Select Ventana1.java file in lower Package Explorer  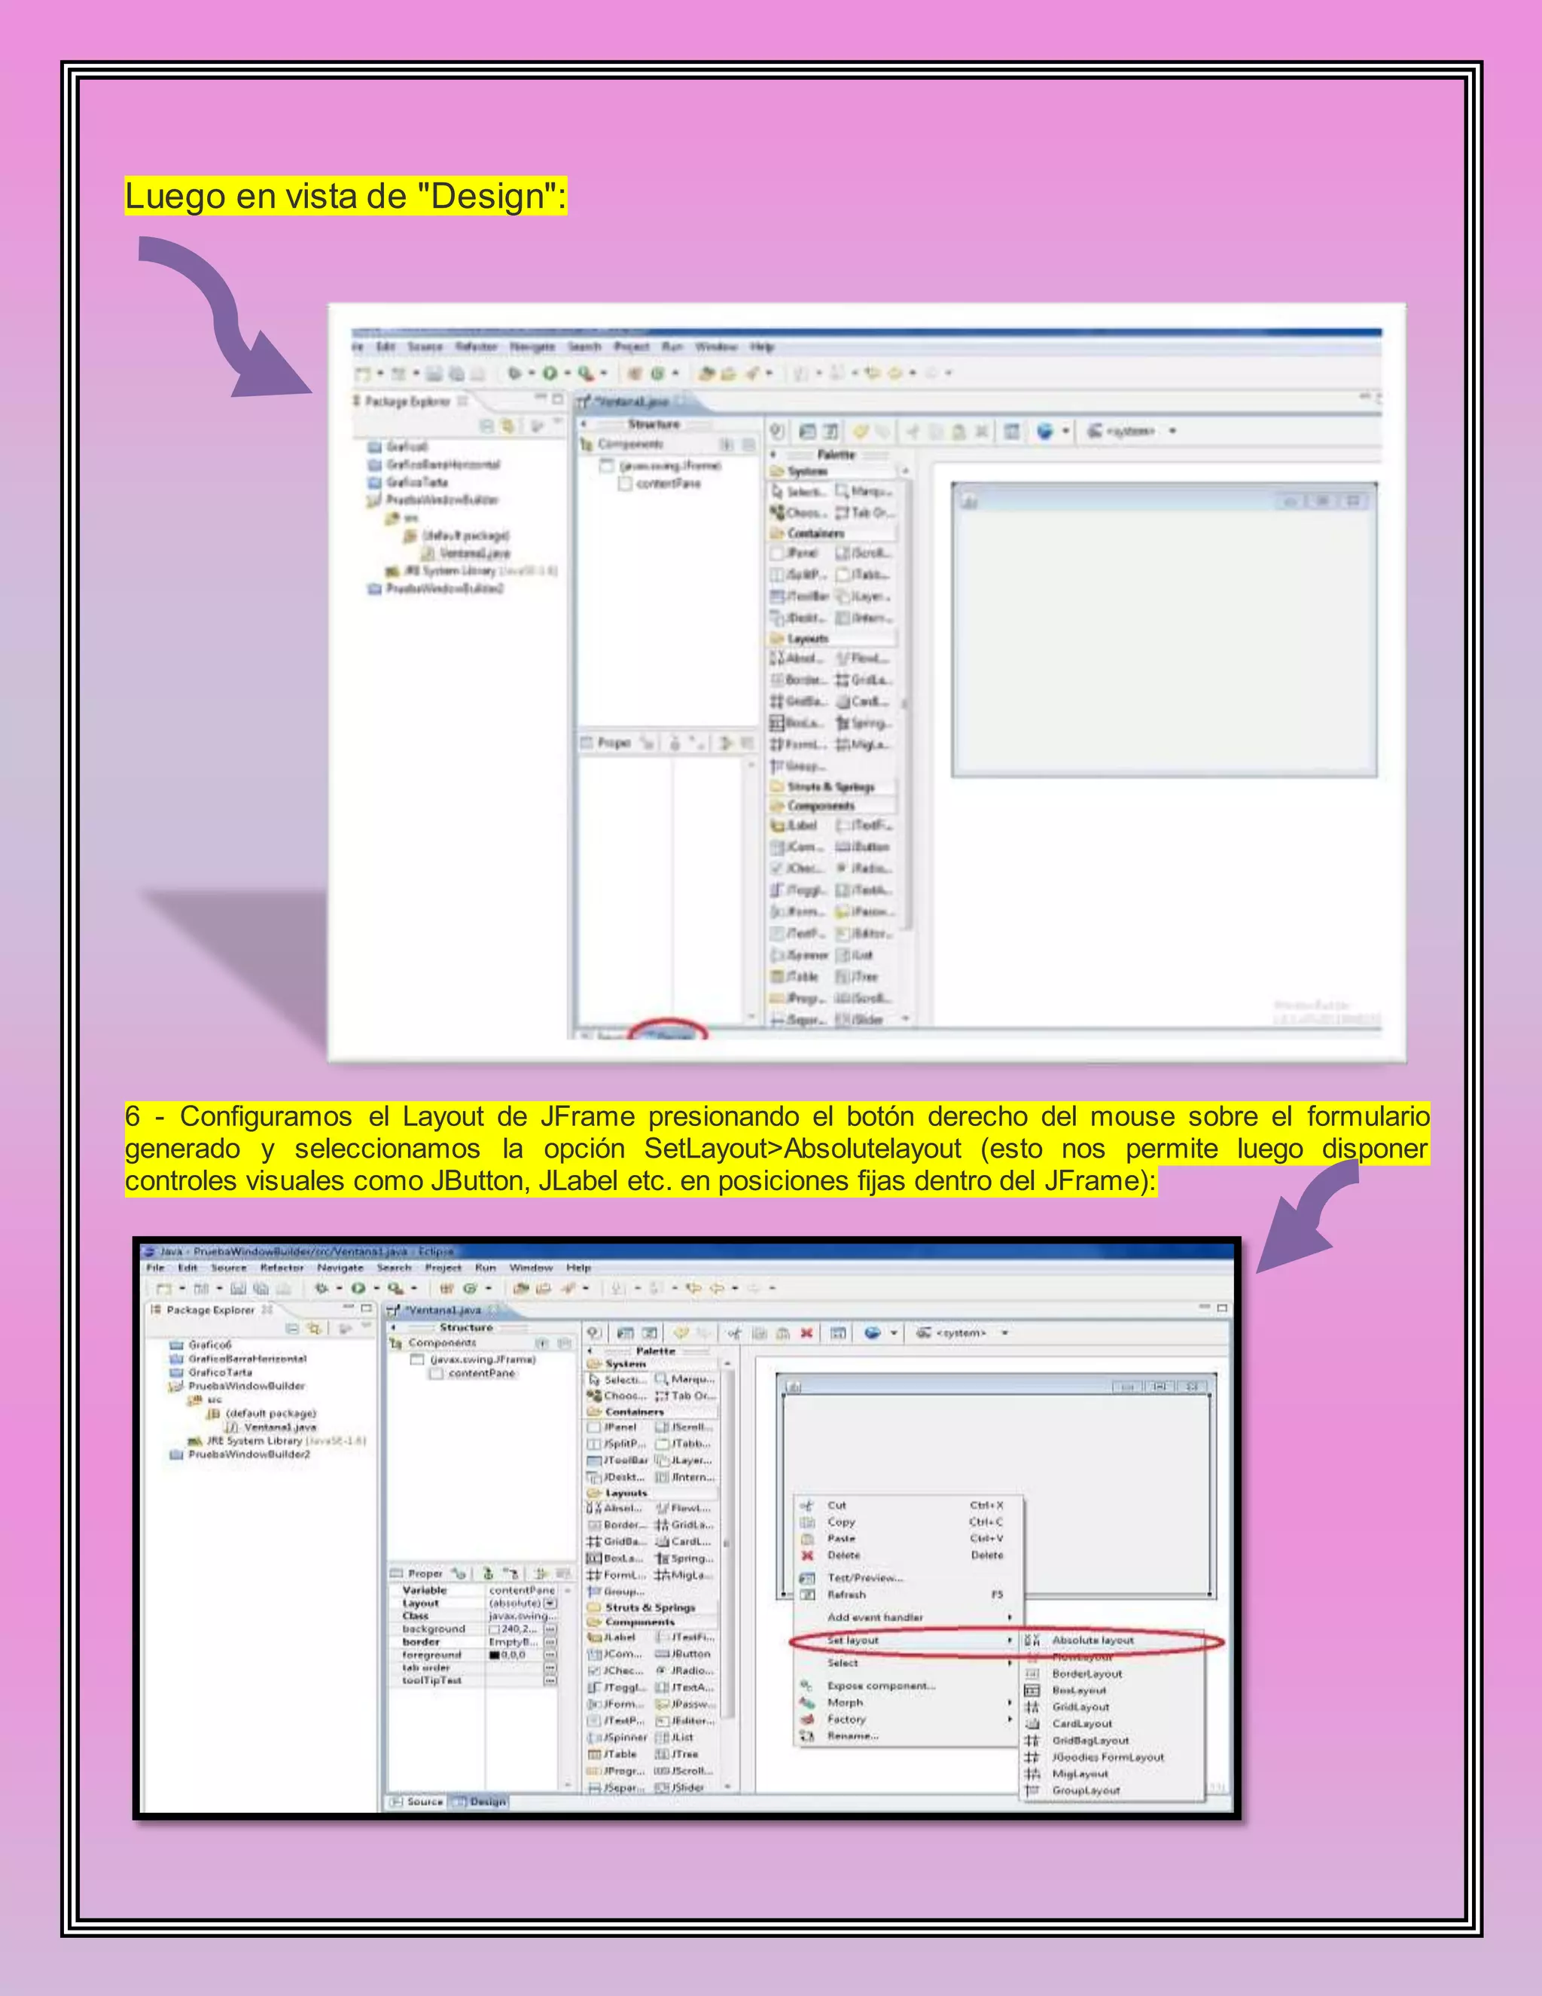pos(270,1427)
